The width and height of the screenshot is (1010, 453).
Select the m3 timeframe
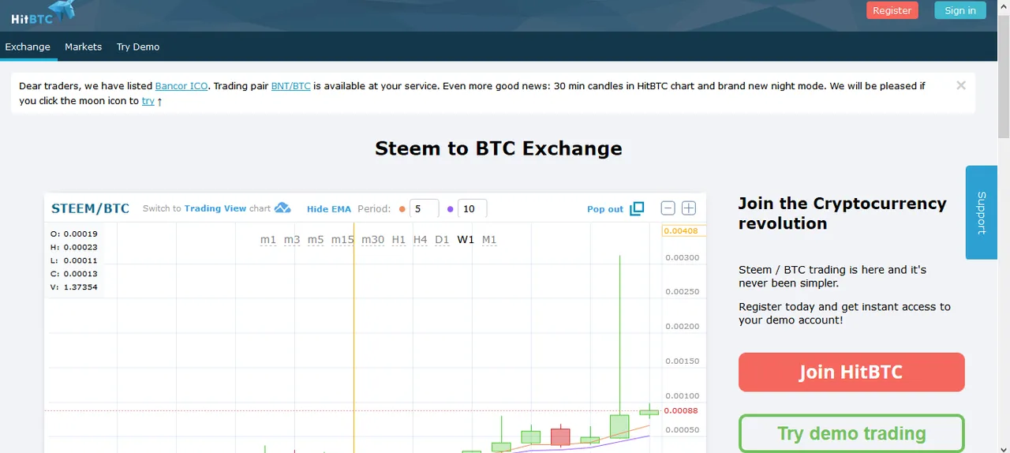tap(292, 239)
